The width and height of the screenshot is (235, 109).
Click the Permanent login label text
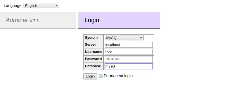118,76
